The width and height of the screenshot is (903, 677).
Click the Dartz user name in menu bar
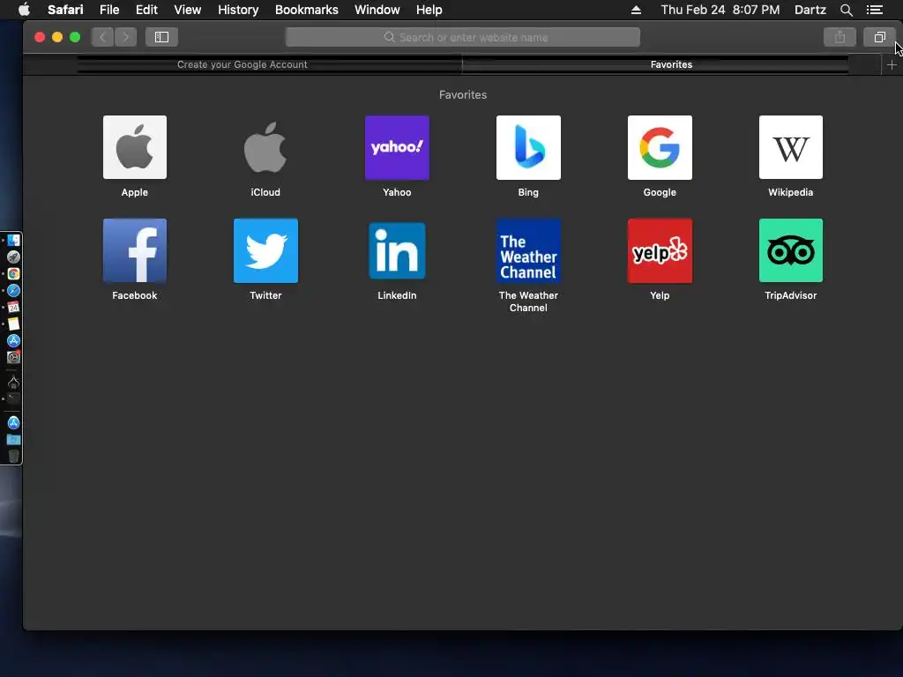coord(810,10)
